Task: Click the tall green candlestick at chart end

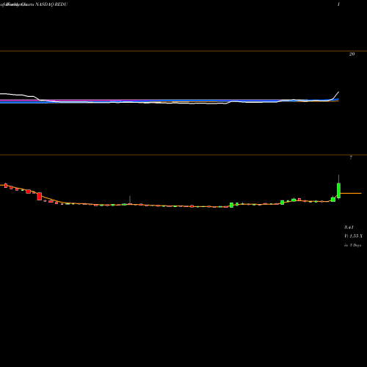Action: pos(339,190)
